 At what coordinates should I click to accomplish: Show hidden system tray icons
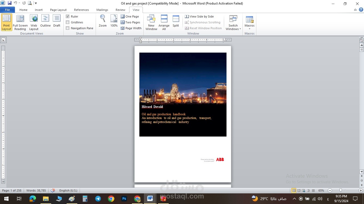click(x=294, y=199)
